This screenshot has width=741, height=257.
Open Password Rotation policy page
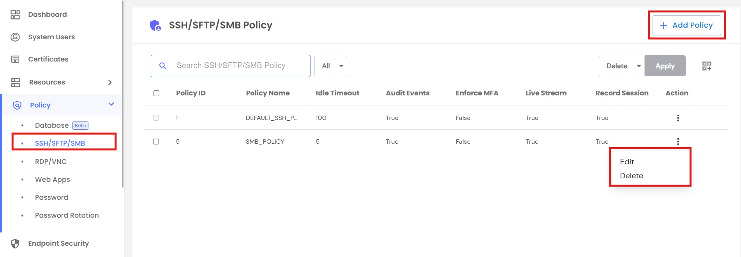coord(67,215)
